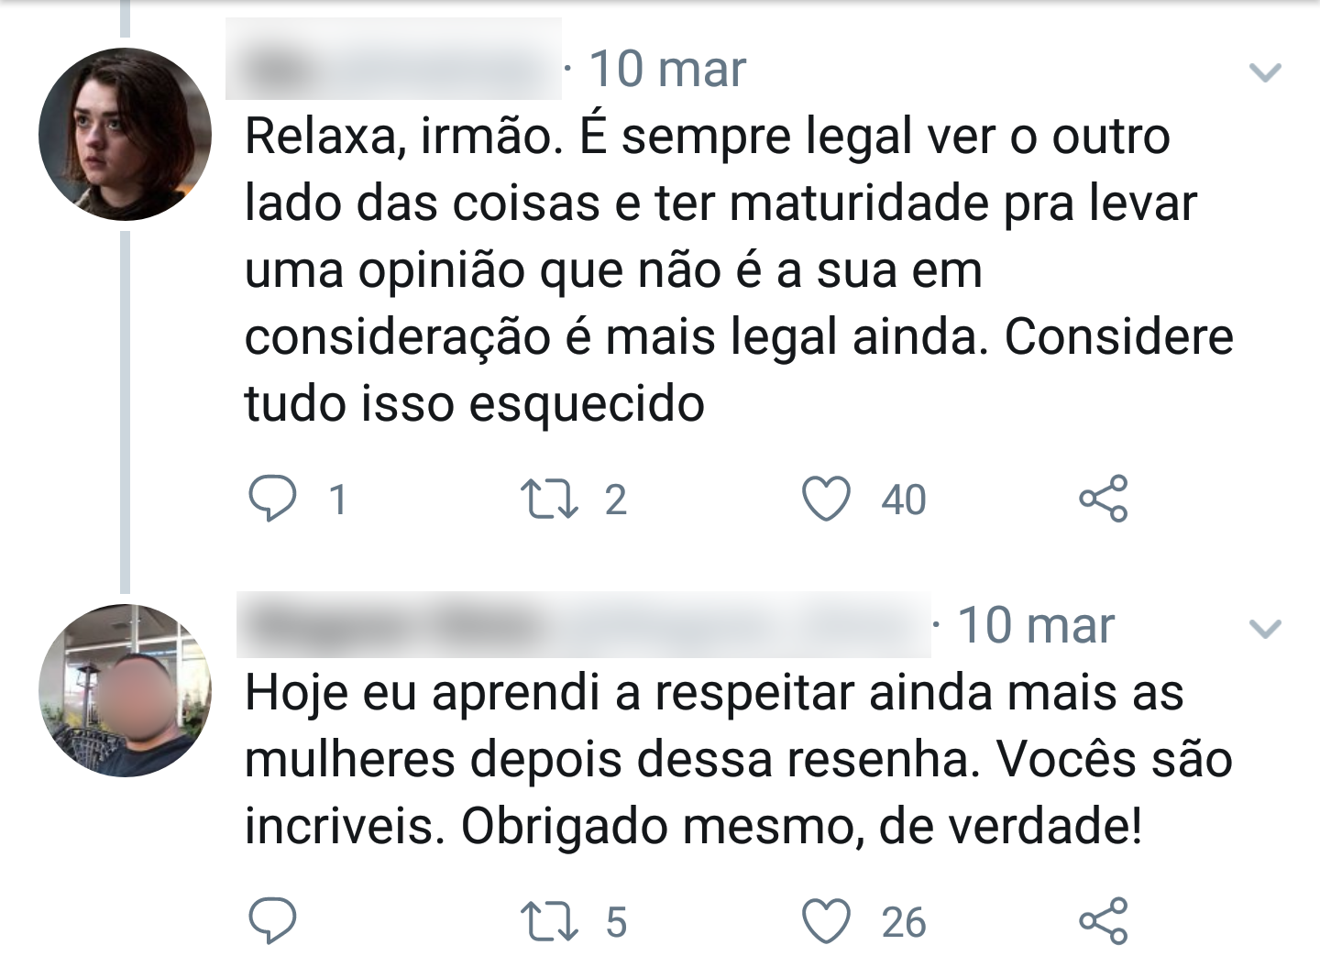Screen dimensions: 1320x978
Task: Open tweet text 'Hoje eu aprendi a respeitar'
Action: click(739, 760)
